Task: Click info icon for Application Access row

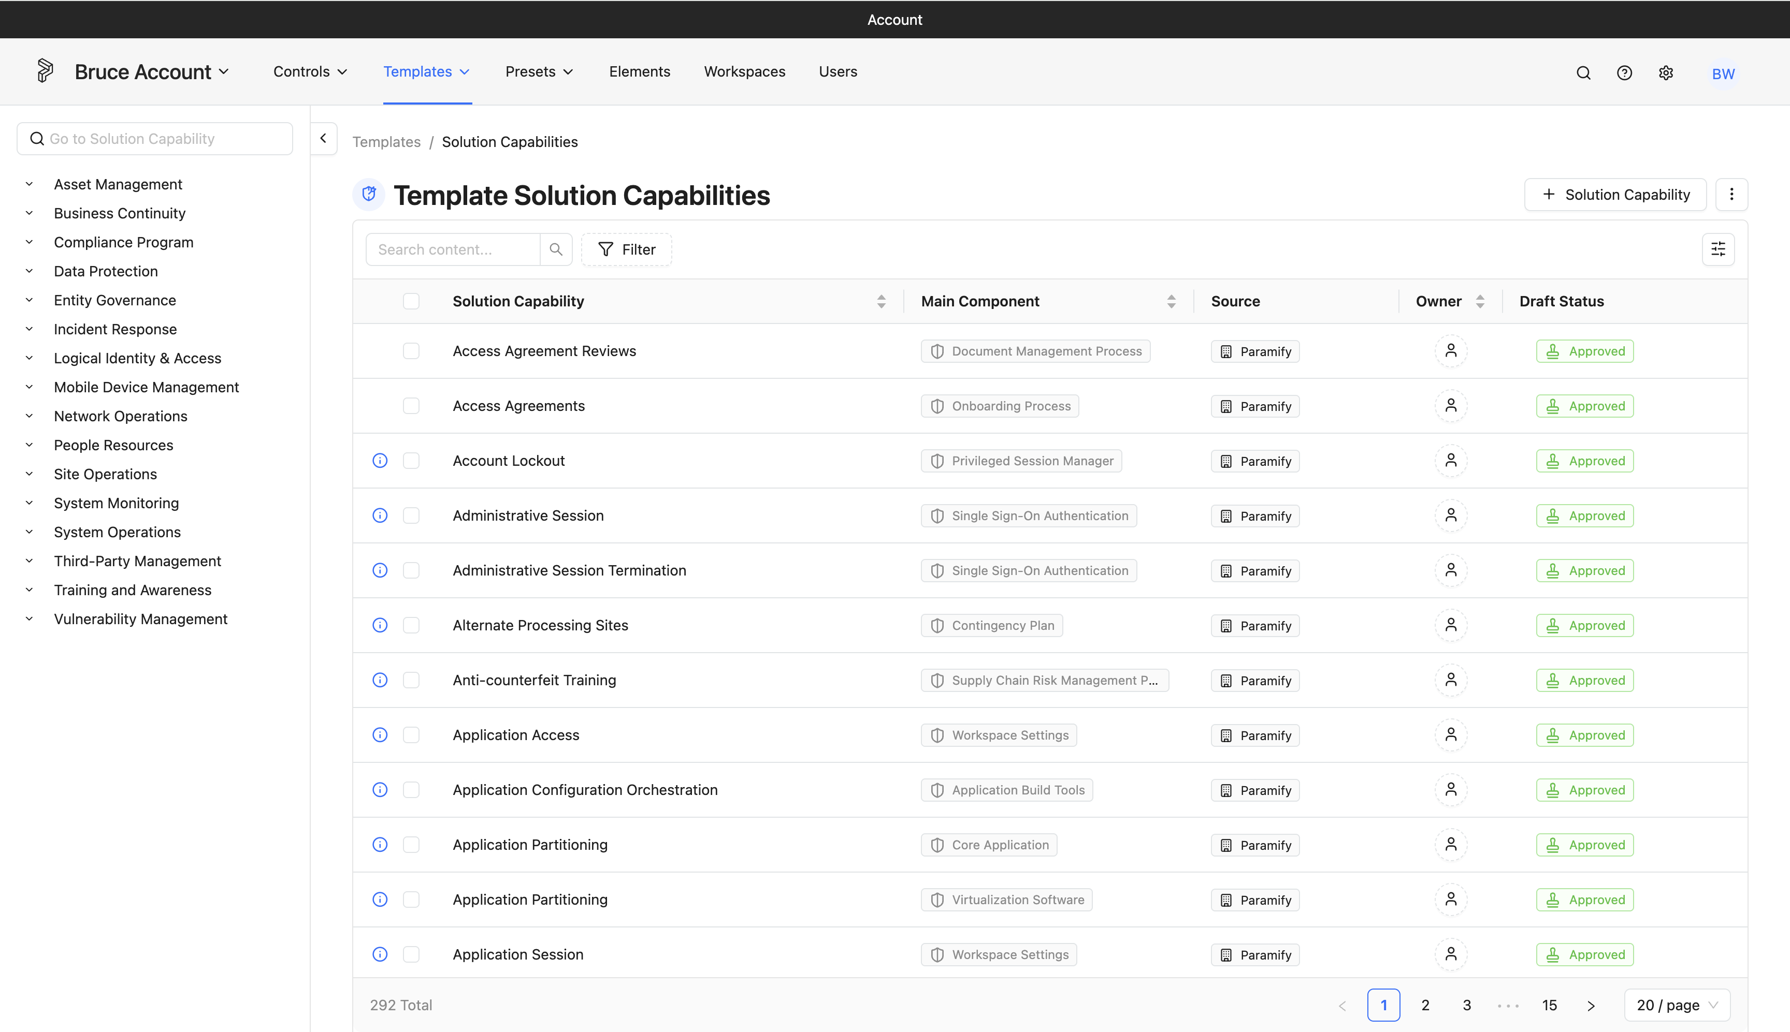Action: tap(380, 735)
